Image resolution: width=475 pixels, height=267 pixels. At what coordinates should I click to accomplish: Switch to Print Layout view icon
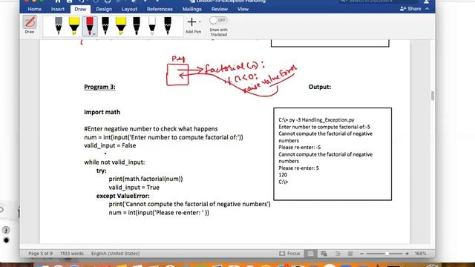click(311, 254)
